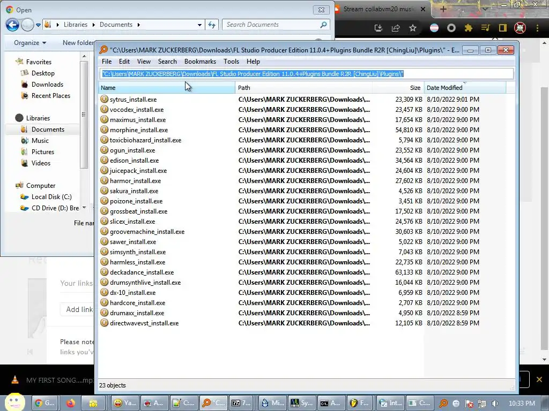
Task: Sort results by Date Modified column header
Action: click(465, 88)
